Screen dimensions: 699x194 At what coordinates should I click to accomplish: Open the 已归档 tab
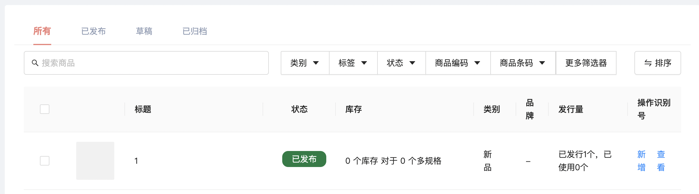click(195, 31)
